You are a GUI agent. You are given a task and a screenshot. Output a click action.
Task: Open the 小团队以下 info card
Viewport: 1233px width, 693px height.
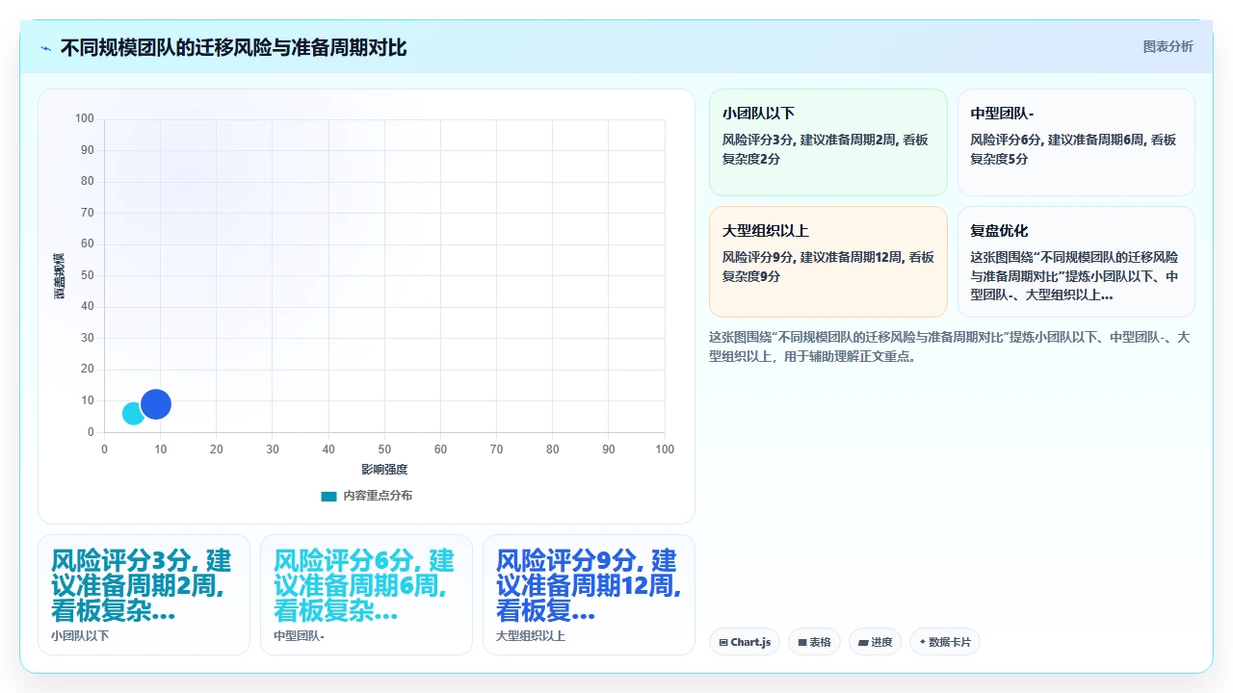coord(828,142)
